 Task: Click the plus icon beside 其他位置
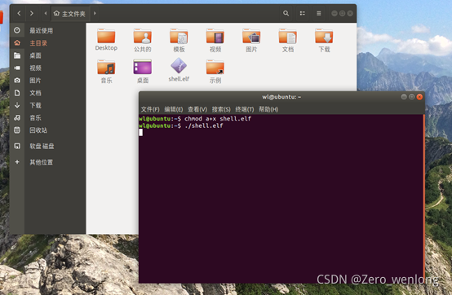click(17, 162)
